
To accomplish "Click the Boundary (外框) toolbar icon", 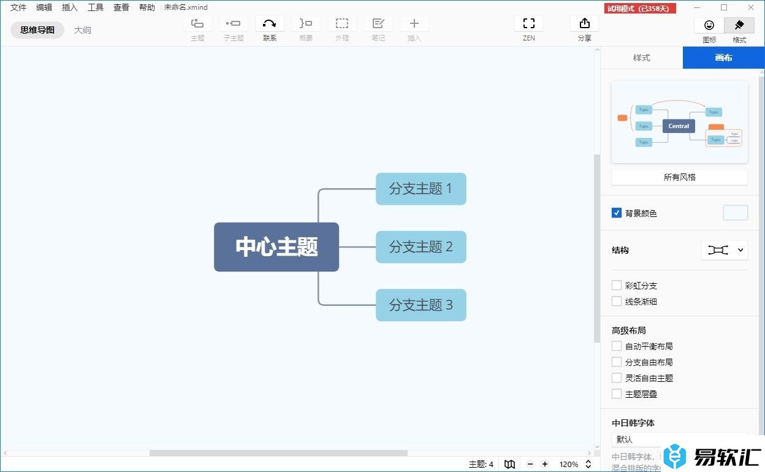I will [x=342, y=24].
